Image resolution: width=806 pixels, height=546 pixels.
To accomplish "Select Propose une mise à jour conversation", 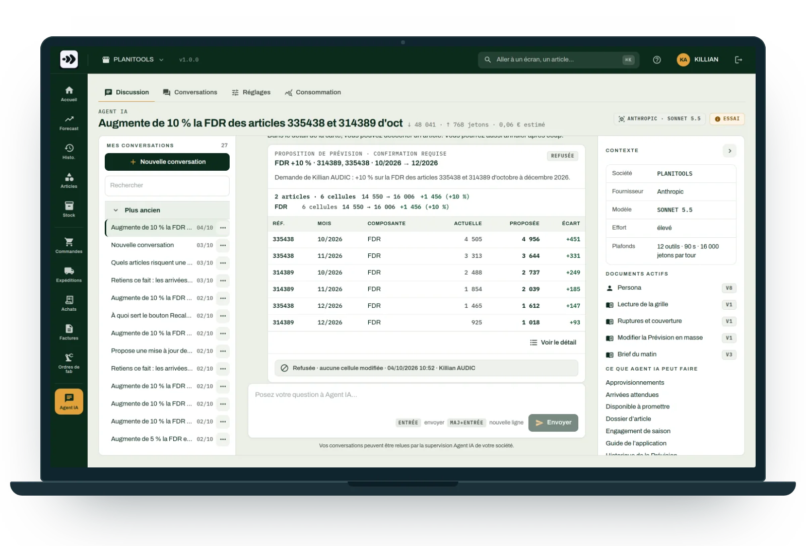I will (x=161, y=351).
